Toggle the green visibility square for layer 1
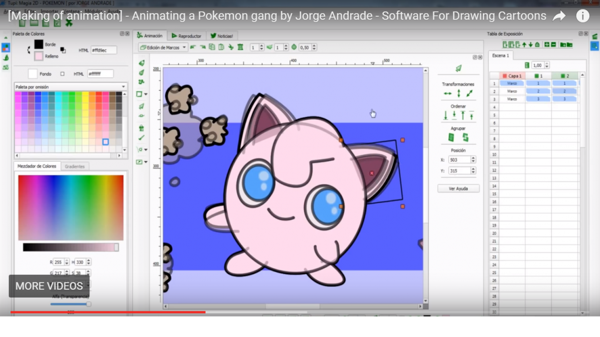Image resolution: width=600 pixels, height=337 pixels. pyautogui.click(x=537, y=76)
